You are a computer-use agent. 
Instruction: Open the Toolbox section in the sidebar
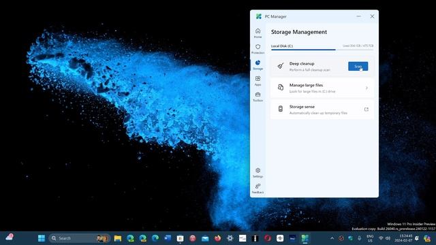[x=258, y=97]
